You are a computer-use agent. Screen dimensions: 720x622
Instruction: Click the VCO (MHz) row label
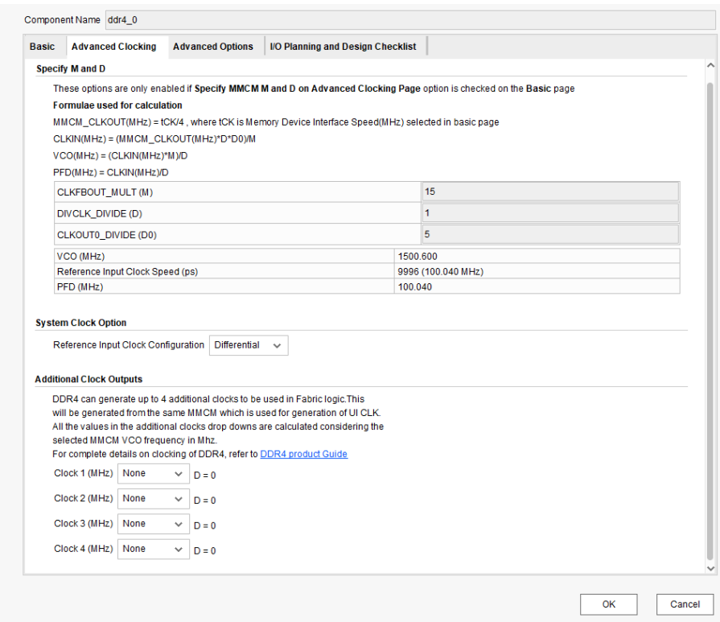point(80,257)
